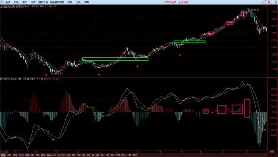Select the 指标 tab at bottom
The width and height of the screenshot is (278, 157).
3,155
